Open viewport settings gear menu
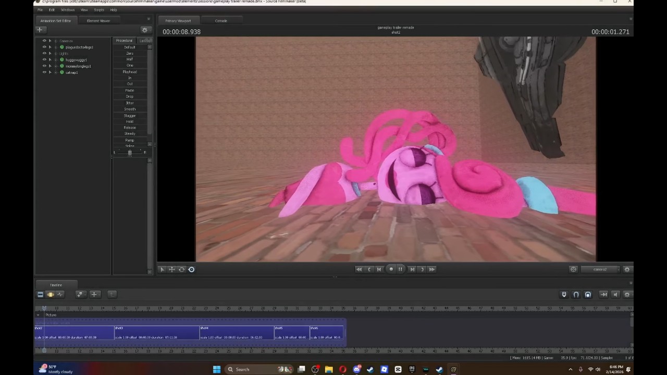667x375 pixels. [627, 269]
